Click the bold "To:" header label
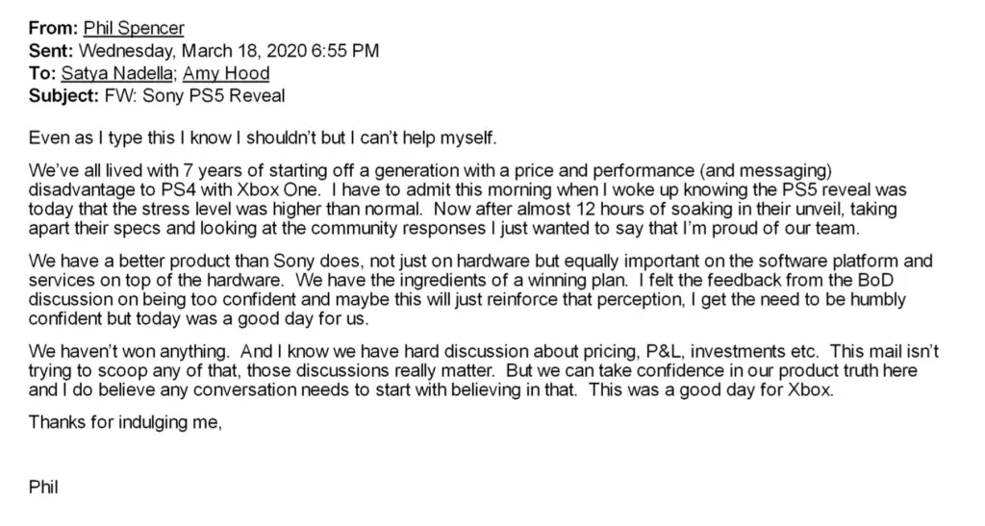Screen dimensions: 985x526 click(42, 74)
